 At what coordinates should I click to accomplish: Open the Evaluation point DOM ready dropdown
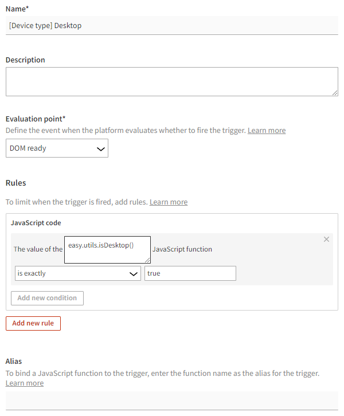pyautogui.click(x=57, y=148)
